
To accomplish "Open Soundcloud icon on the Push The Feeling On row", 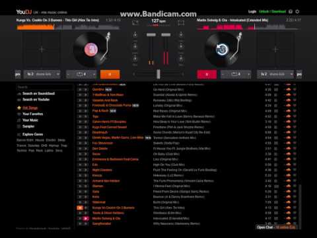I will coord(288,170).
